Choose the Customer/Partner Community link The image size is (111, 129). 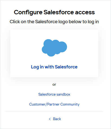pyautogui.click(x=54, y=104)
